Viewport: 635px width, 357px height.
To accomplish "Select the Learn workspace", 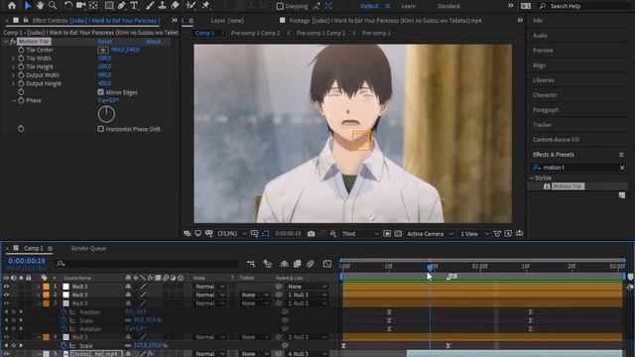I will click(408, 6).
